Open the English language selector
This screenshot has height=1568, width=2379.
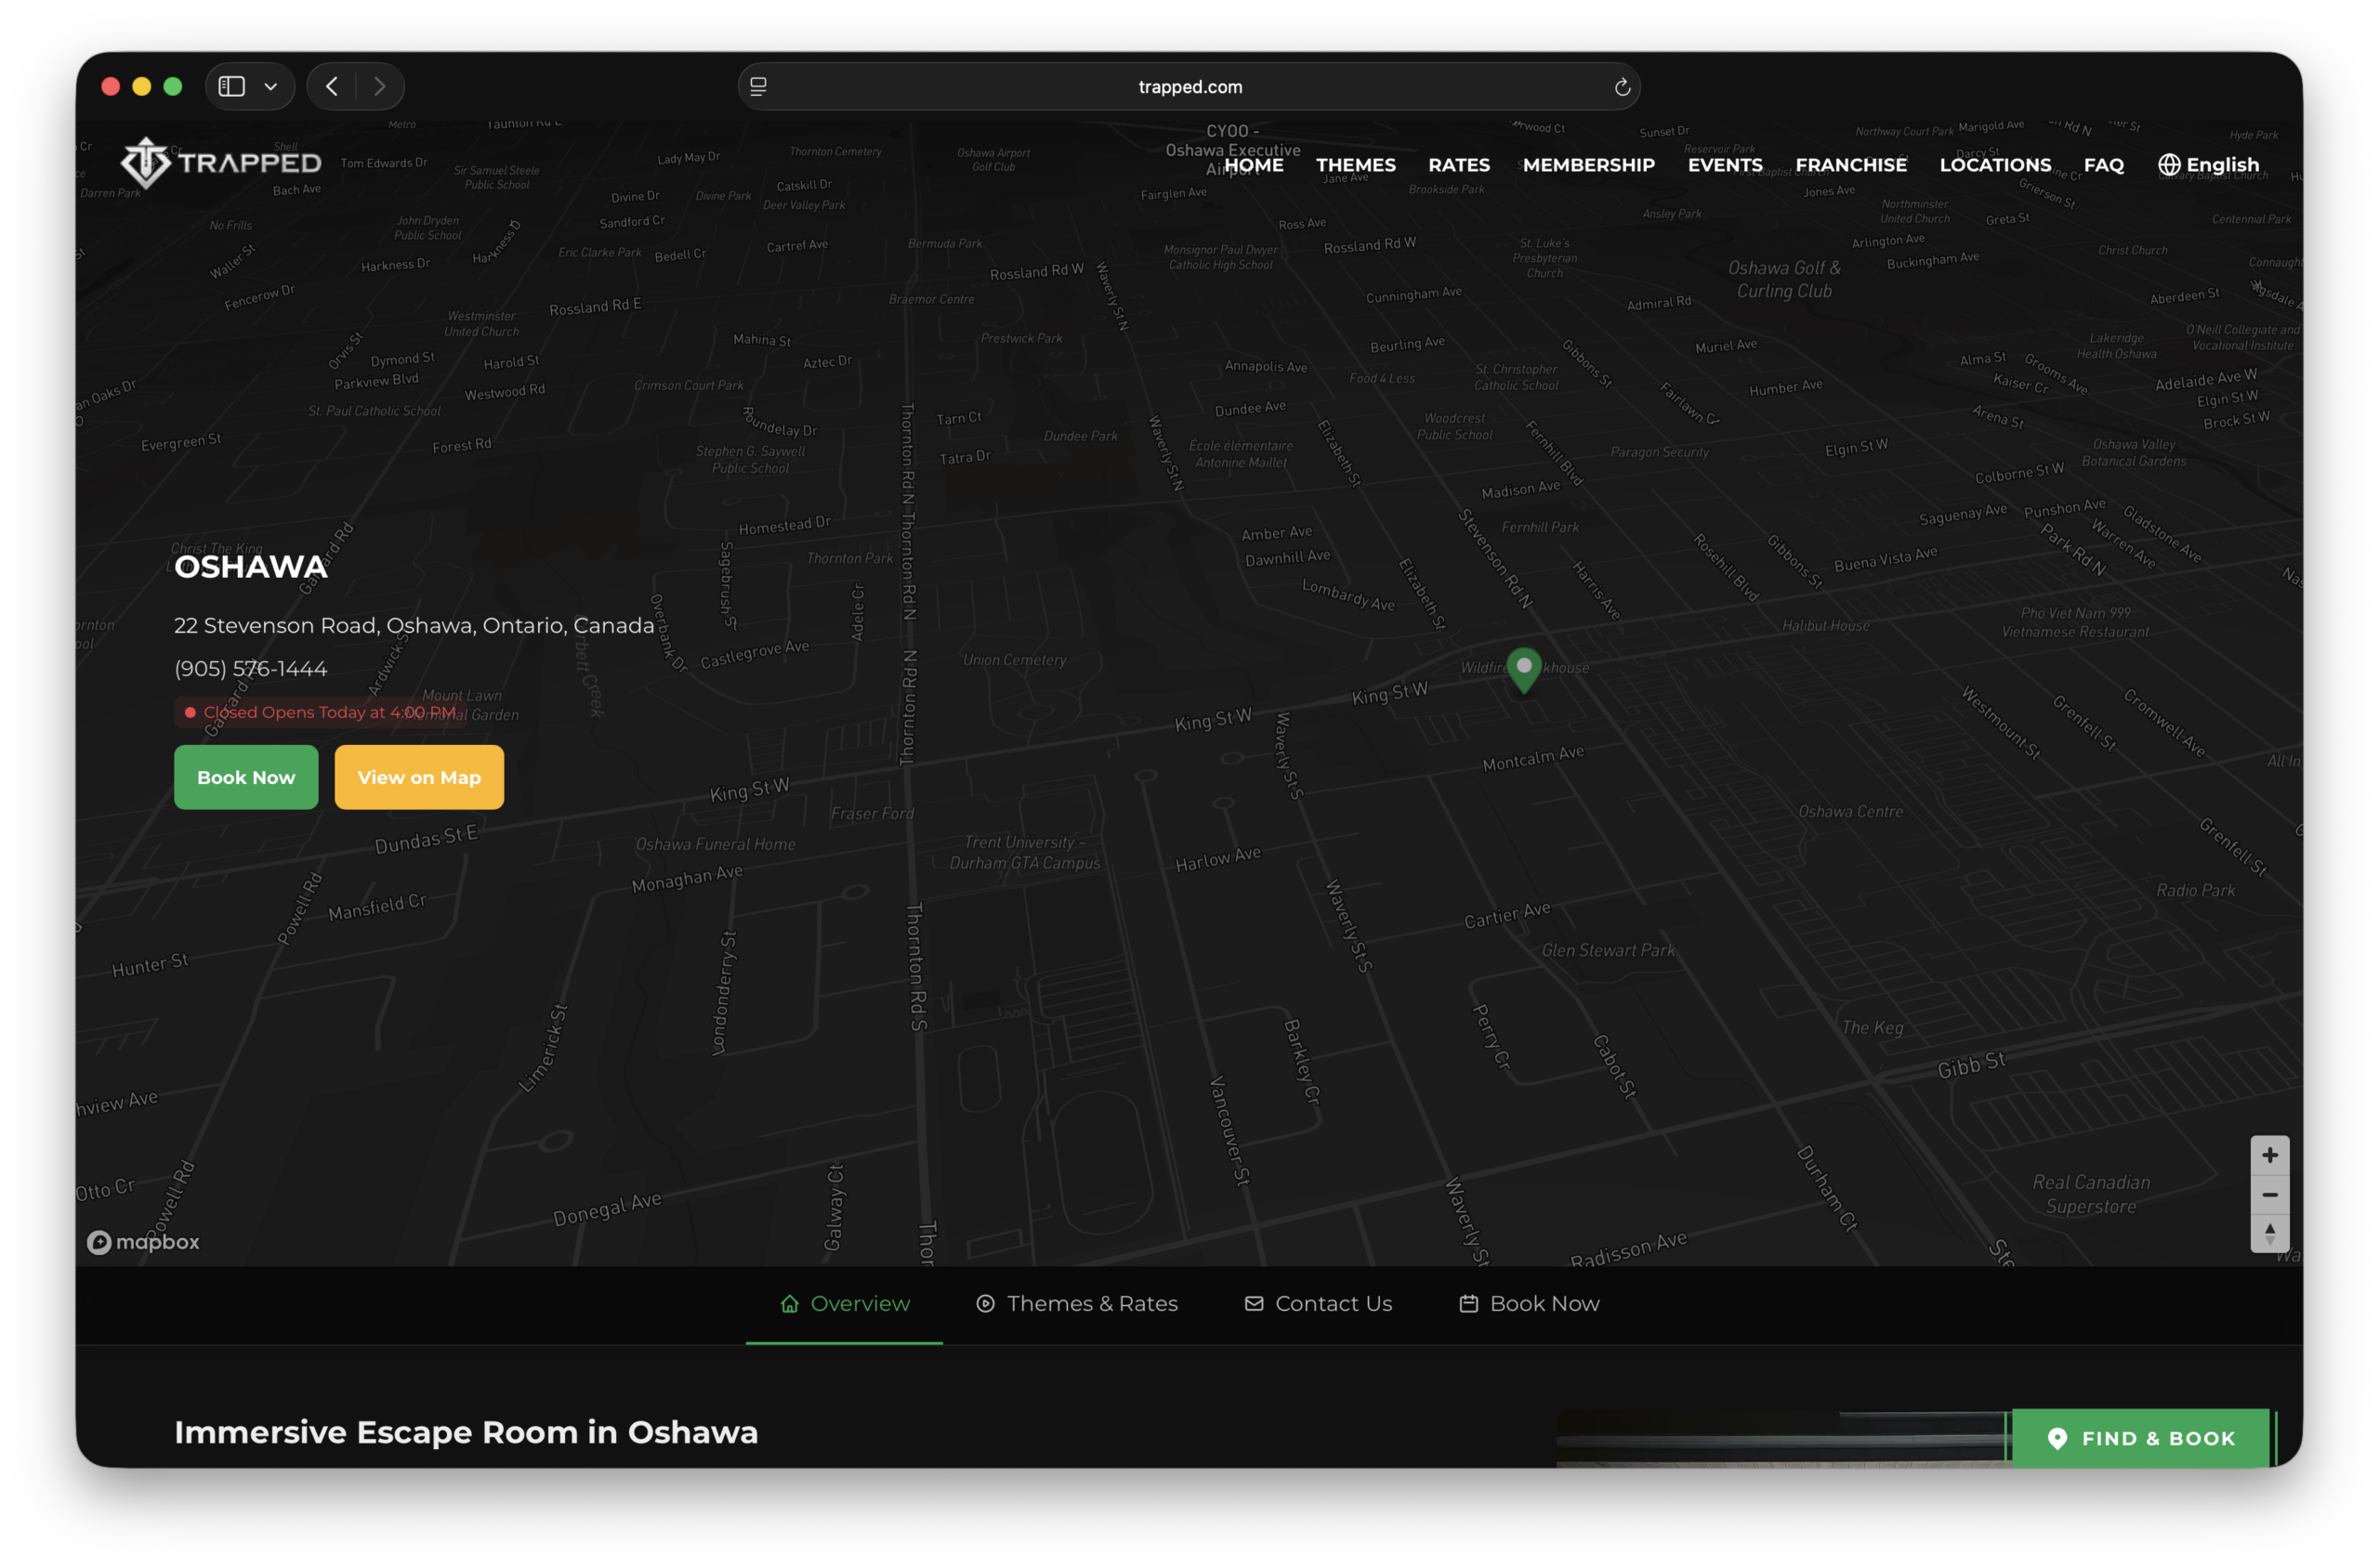coord(2208,165)
